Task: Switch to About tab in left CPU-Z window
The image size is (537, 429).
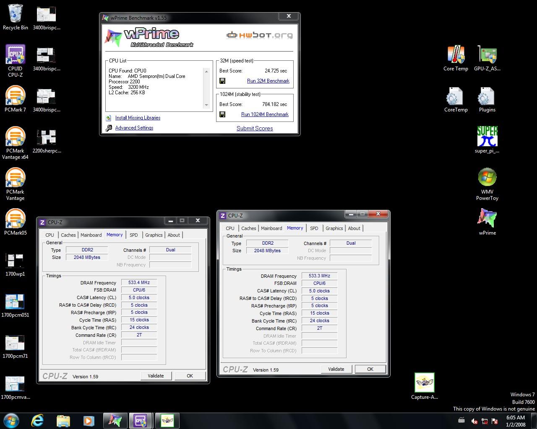Action: [x=174, y=235]
